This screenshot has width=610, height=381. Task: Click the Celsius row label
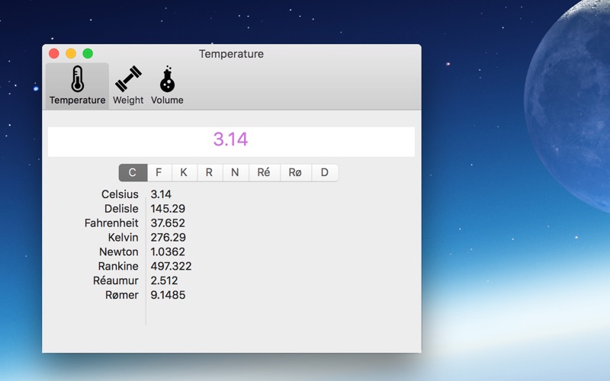[x=120, y=194]
